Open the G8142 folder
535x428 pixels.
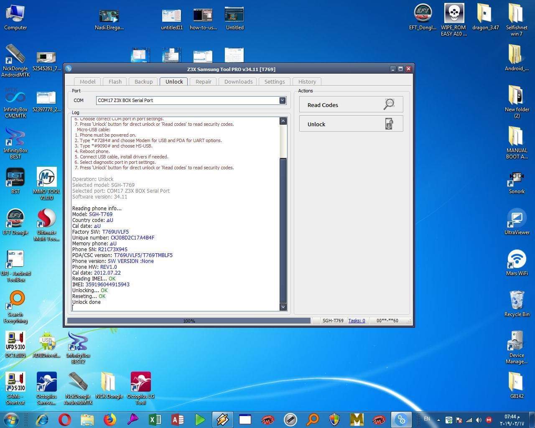point(517,385)
